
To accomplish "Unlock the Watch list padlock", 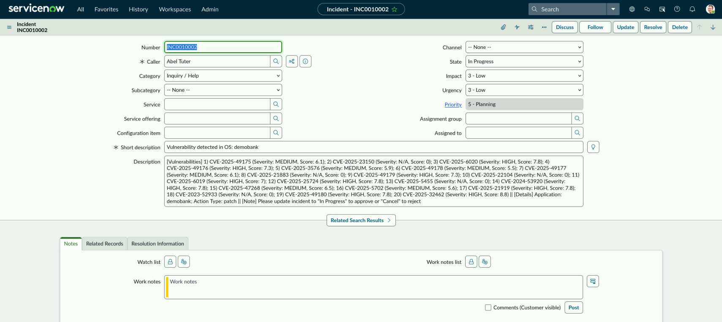I will point(170,262).
